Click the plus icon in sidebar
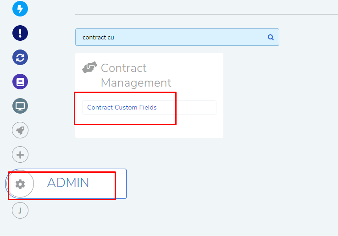 20,154
